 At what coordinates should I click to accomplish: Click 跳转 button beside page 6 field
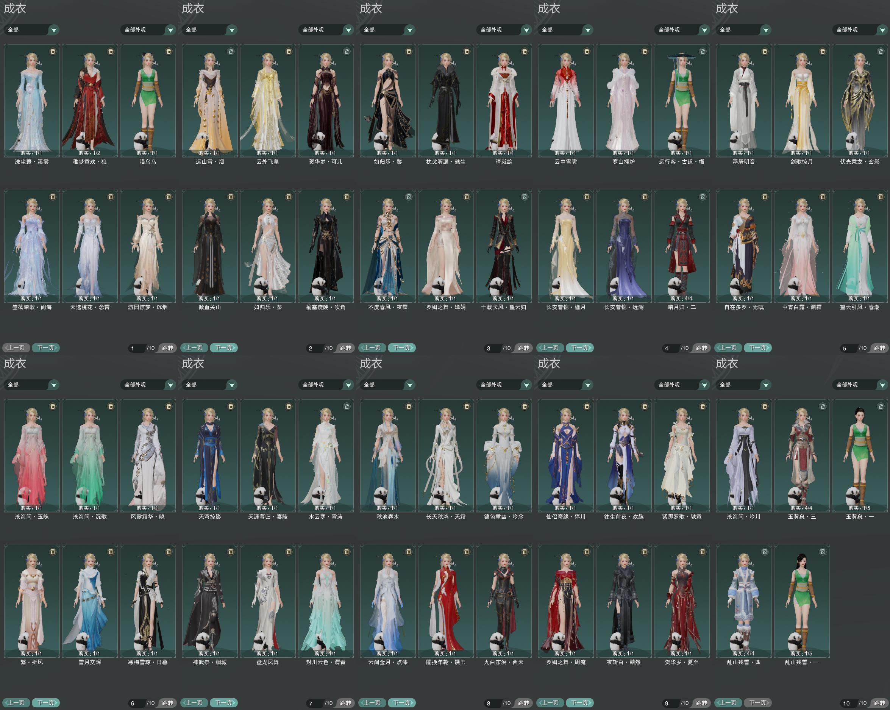click(x=168, y=703)
